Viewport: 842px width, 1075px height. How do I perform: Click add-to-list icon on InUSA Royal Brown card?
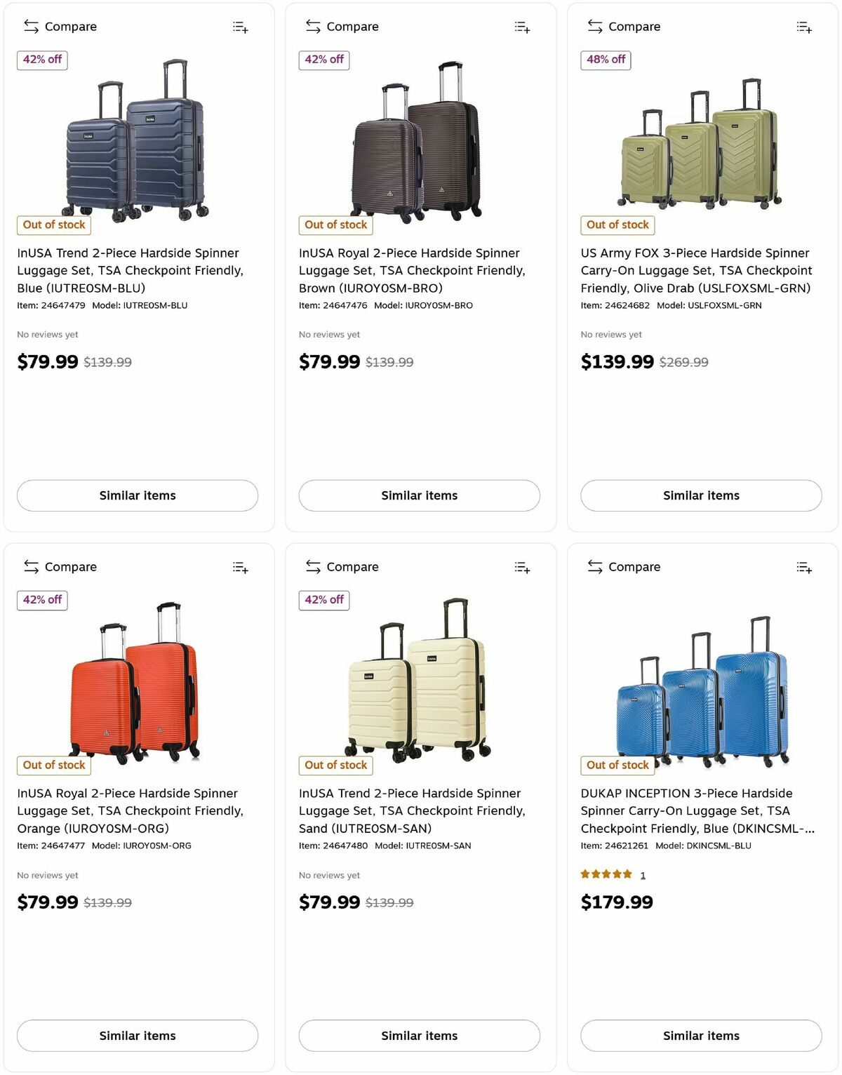pos(522,27)
